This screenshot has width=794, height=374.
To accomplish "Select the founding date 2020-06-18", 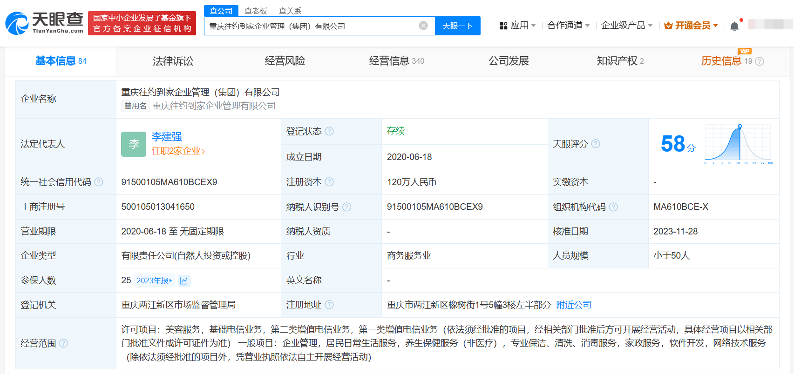I will pos(409,157).
